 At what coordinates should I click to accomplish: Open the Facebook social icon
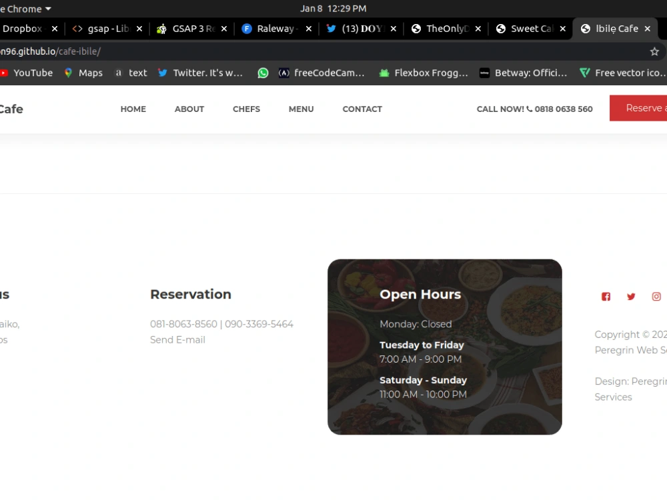(x=606, y=297)
